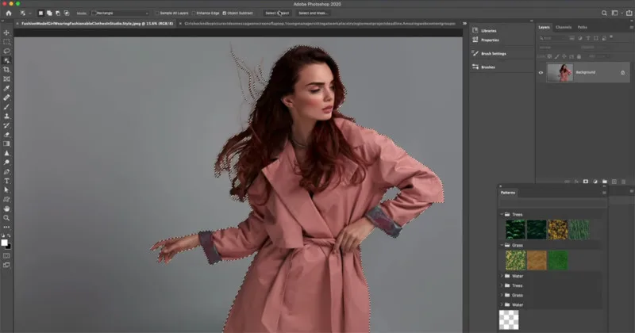The height and width of the screenshot is (333, 635).
Task: Select the Move tool
Action: coord(6,33)
